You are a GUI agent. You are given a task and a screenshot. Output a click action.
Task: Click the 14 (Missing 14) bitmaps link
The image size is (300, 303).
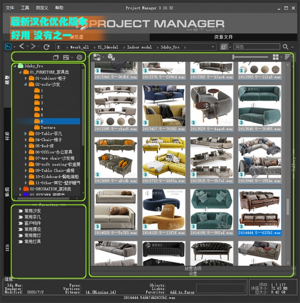click(x=101, y=292)
